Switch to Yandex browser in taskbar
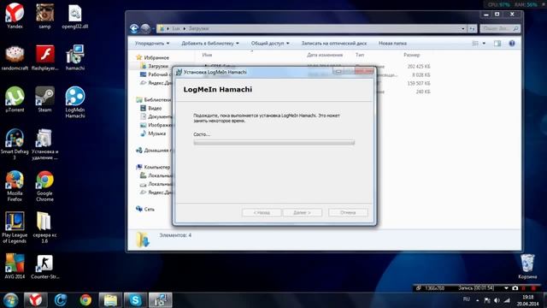 tap(35, 300)
